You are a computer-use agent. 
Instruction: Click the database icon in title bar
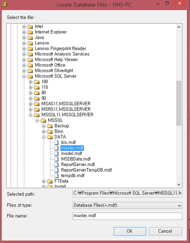[5, 4]
